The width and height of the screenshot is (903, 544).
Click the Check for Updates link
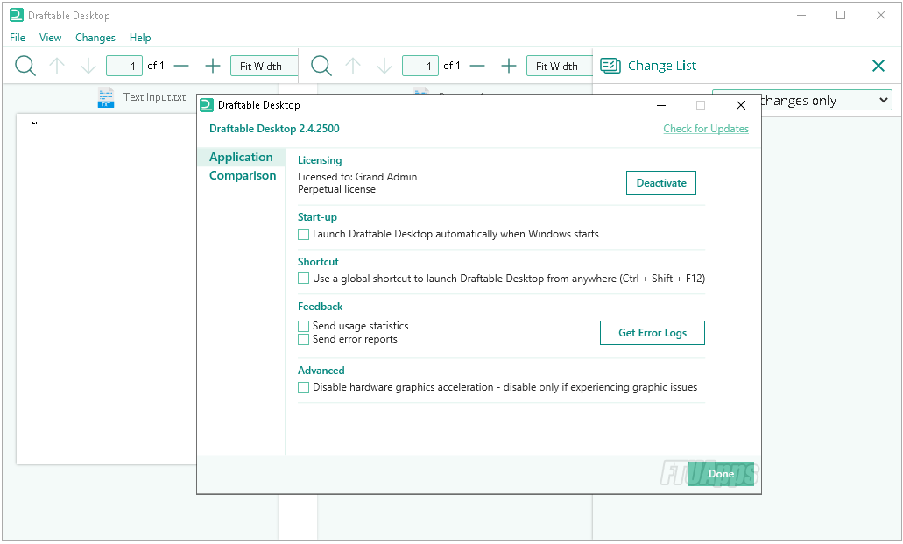(x=706, y=129)
